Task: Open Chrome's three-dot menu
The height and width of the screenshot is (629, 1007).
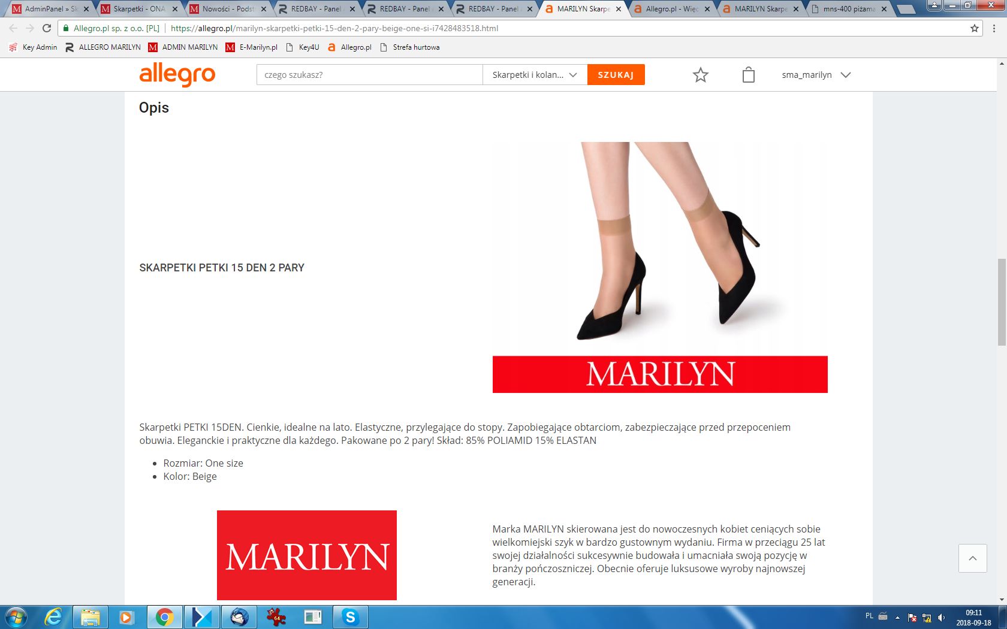Action: 994,28
